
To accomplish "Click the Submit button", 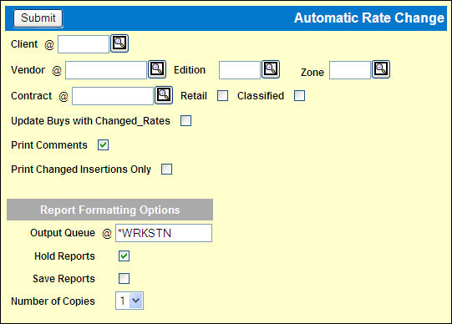I will 38,18.
